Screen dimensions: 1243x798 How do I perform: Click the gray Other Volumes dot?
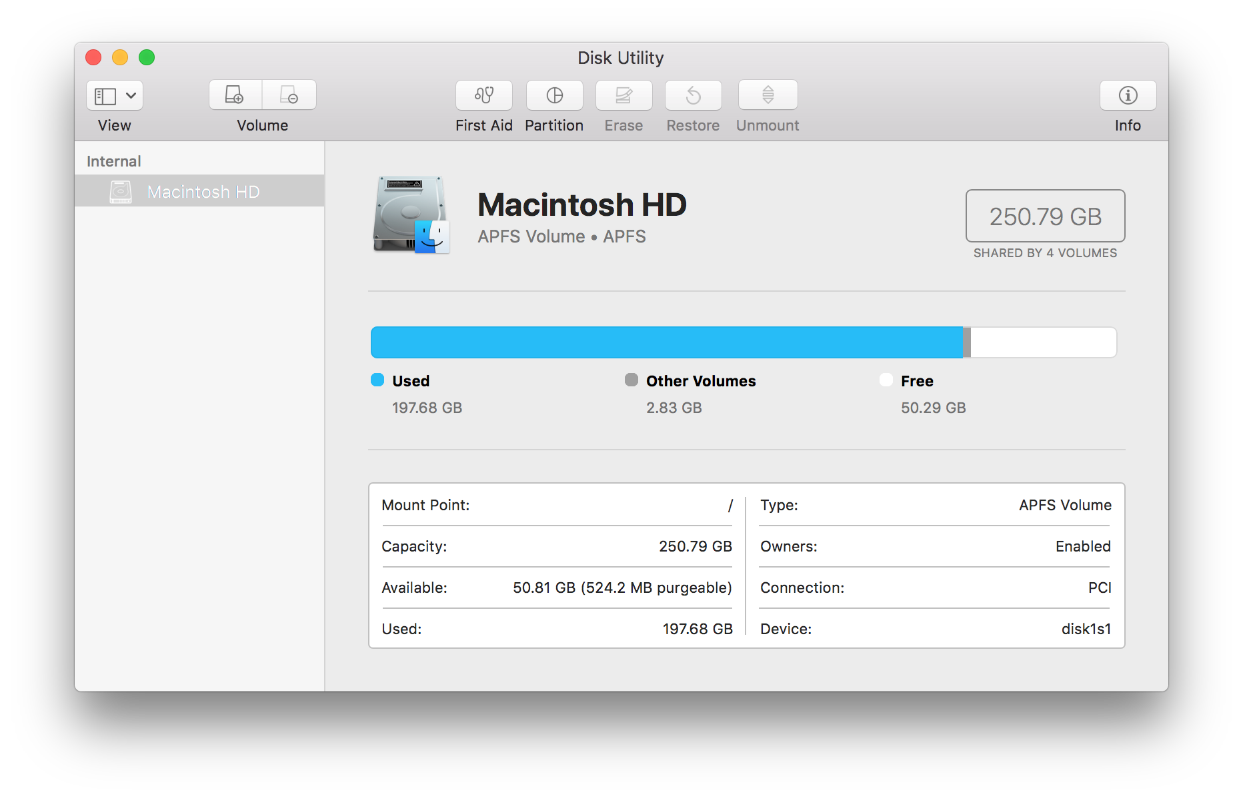coord(632,380)
